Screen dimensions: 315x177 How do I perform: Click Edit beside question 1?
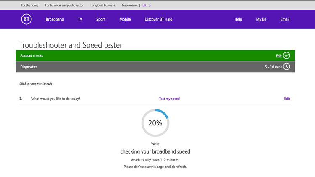point(287,99)
